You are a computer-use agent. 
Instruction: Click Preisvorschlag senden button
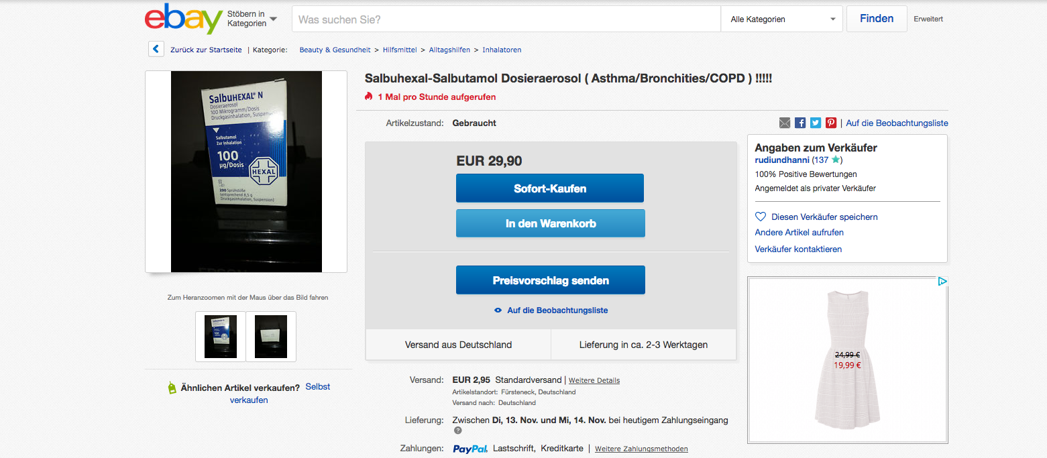(x=551, y=280)
